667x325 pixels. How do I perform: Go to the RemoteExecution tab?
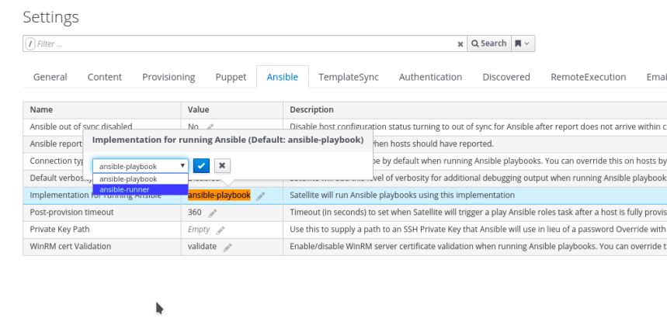[588, 78]
